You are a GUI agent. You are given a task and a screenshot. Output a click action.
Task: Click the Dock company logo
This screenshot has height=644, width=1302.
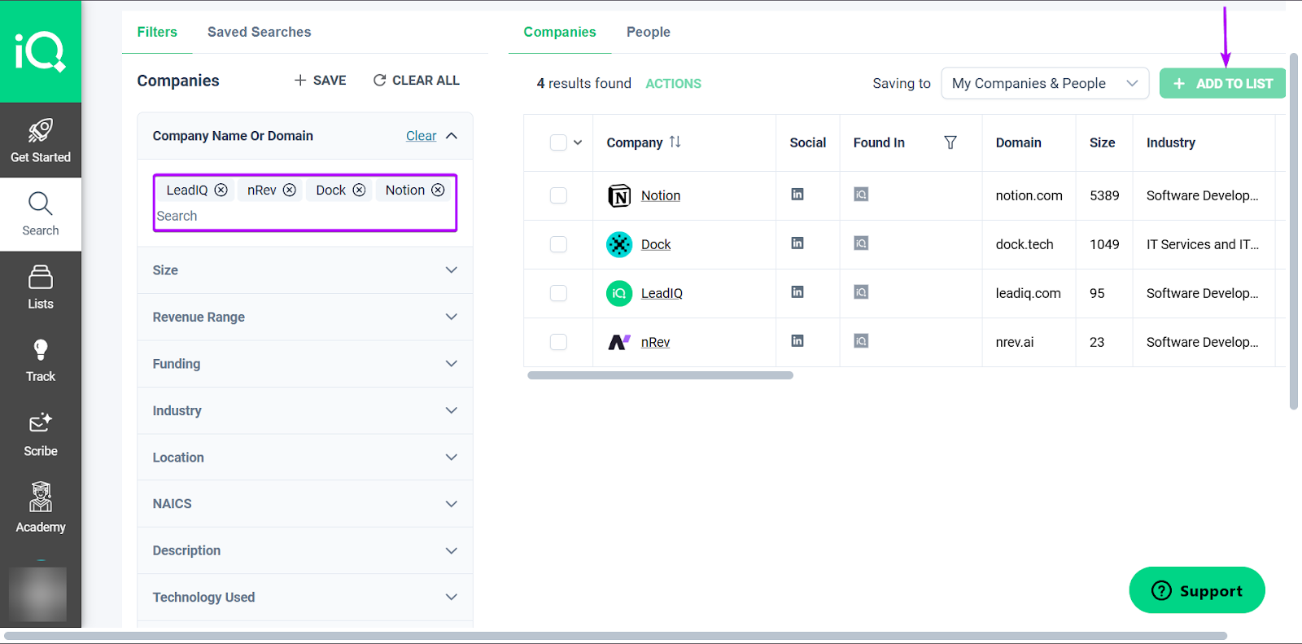coord(619,244)
